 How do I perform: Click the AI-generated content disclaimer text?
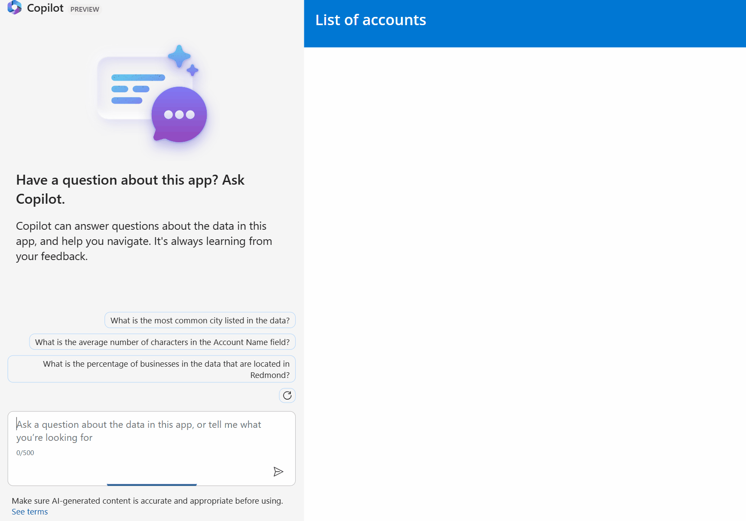[147, 501]
